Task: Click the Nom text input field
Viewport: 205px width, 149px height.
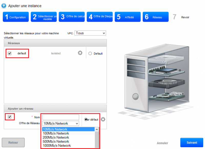Action: [x=60, y=117]
